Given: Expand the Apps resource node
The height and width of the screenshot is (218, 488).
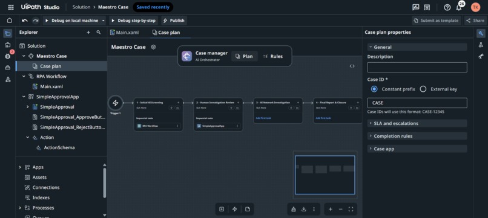Looking at the screenshot, I should (x=20, y=167).
